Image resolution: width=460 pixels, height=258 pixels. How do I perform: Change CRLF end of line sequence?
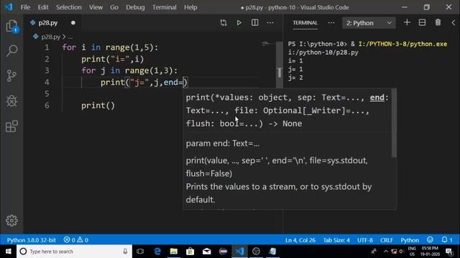coord(387,240)
